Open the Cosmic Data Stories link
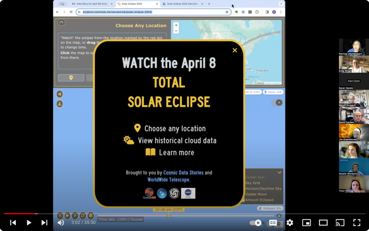Viewport: 369px width, 231px height. tap(183, 173)
